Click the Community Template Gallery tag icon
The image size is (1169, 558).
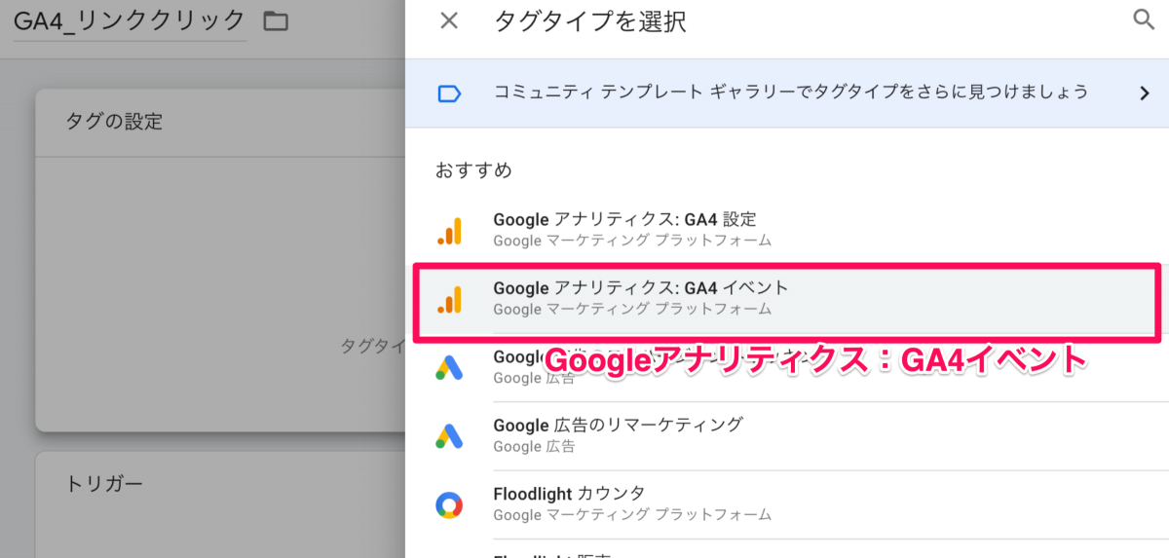pyautogui.click(x=449, y=93)
